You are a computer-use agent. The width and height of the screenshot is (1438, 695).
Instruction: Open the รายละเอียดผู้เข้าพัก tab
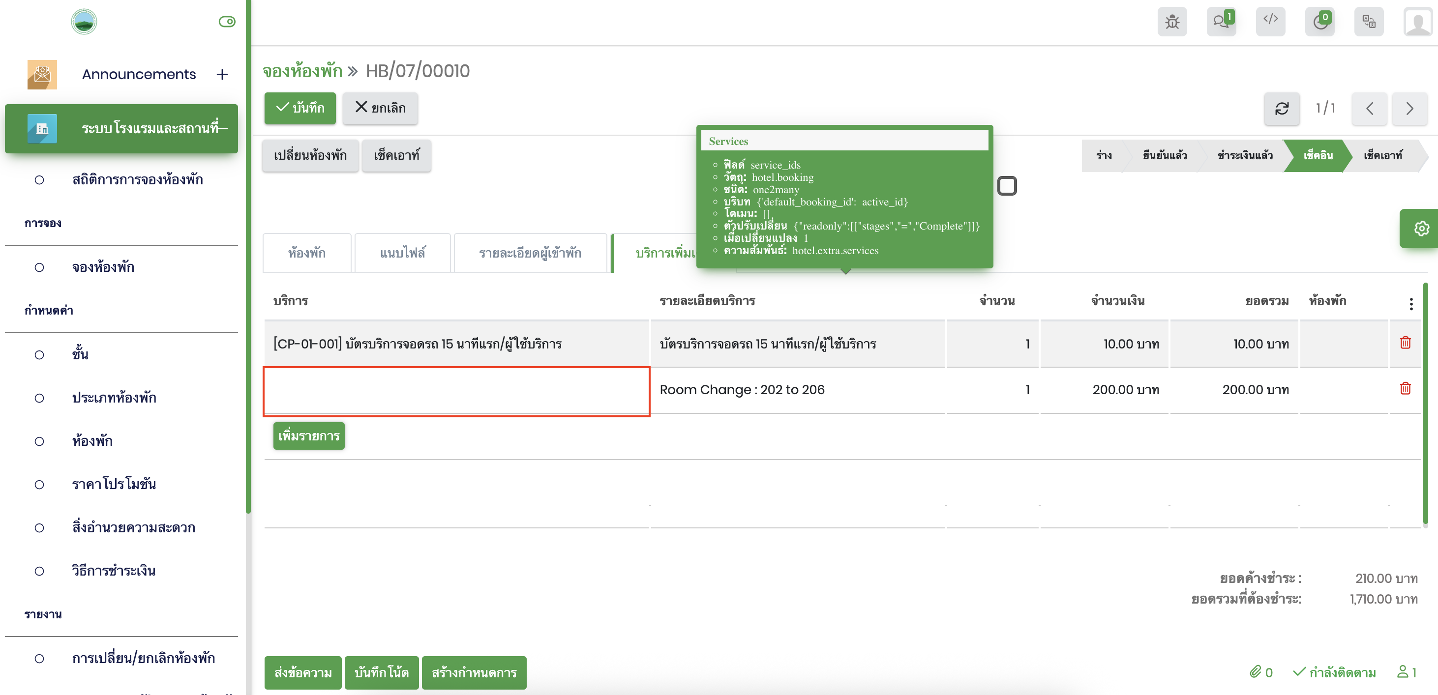[530, 253]
